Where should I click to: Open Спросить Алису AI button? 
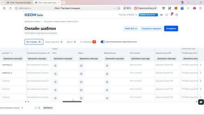click(x=145, y=8)
